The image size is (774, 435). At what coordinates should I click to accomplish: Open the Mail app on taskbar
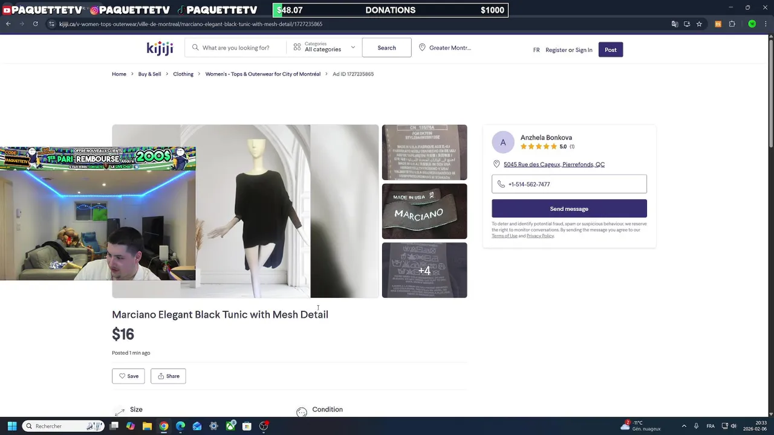[197, 426]
